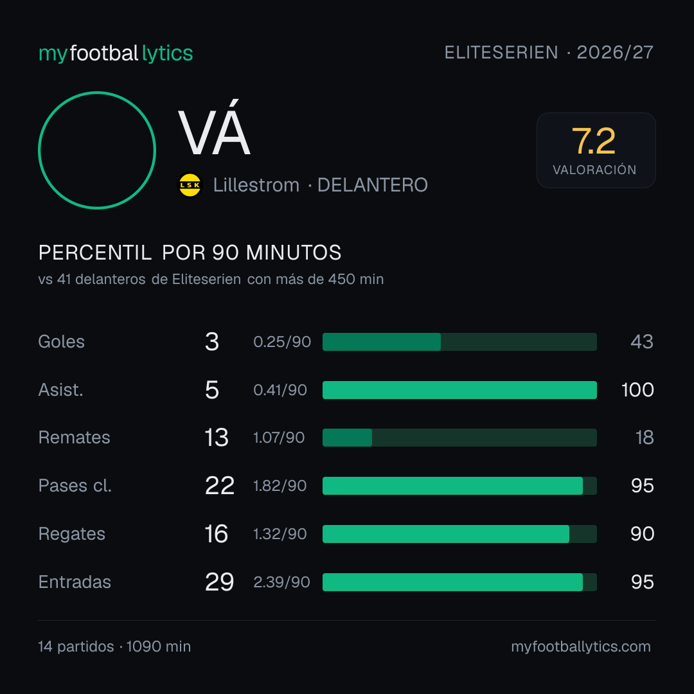The image size is (694, 694).
Task: Select the Remates percentile bar
Action: [459, 438]
